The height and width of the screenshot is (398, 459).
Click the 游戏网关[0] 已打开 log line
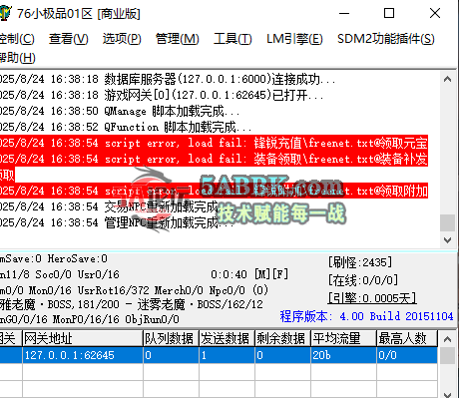pyautogui.click(x=162, y=95)
